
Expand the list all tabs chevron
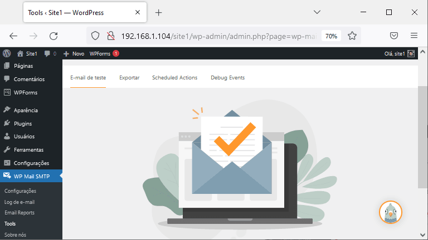coord(317,12)
